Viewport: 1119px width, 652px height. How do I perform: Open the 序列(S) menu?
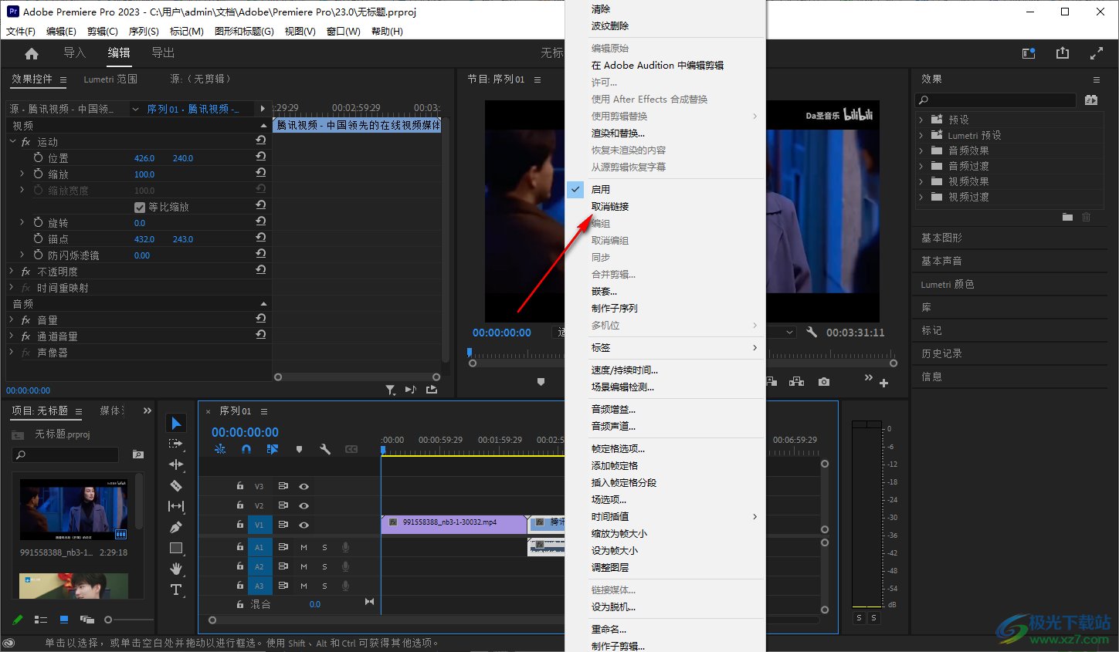[144, 32]
